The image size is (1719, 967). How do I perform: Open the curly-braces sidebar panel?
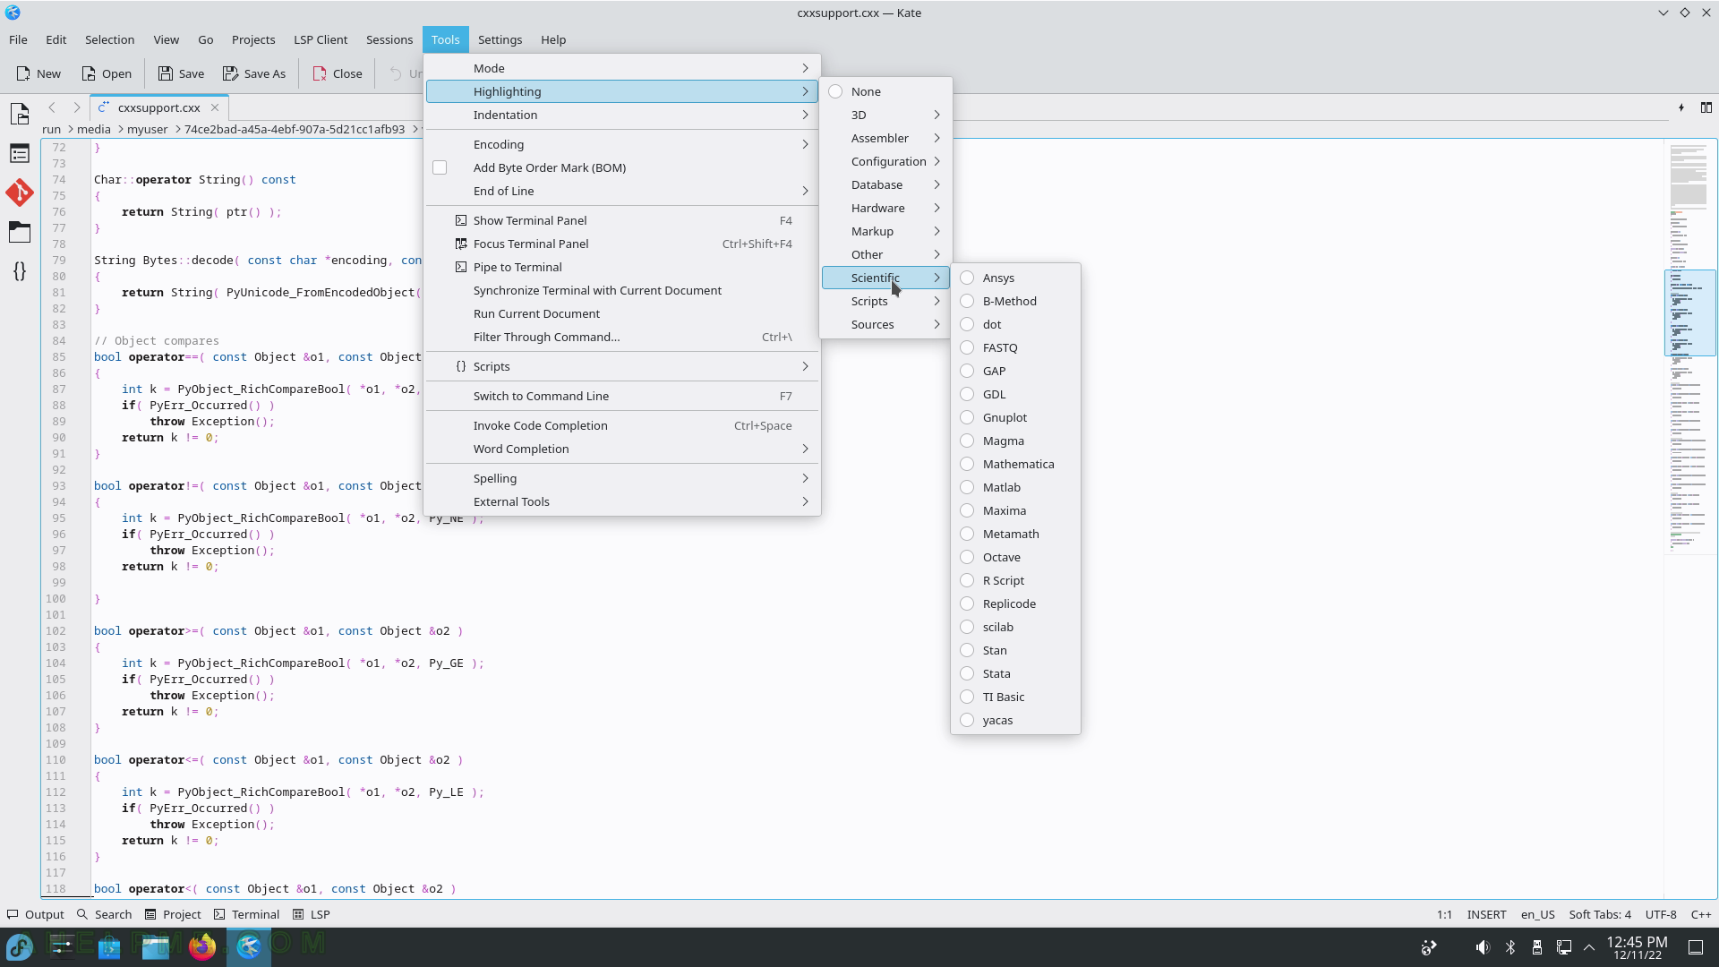pos(20,271)
